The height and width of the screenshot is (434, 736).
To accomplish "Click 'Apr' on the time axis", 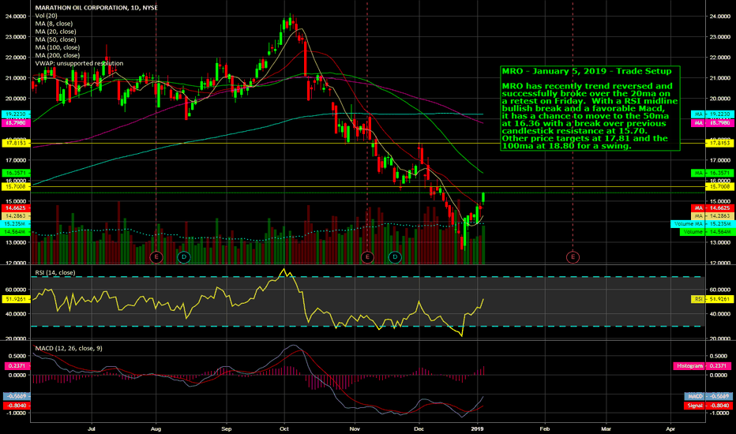I will [x=670, y=428].
